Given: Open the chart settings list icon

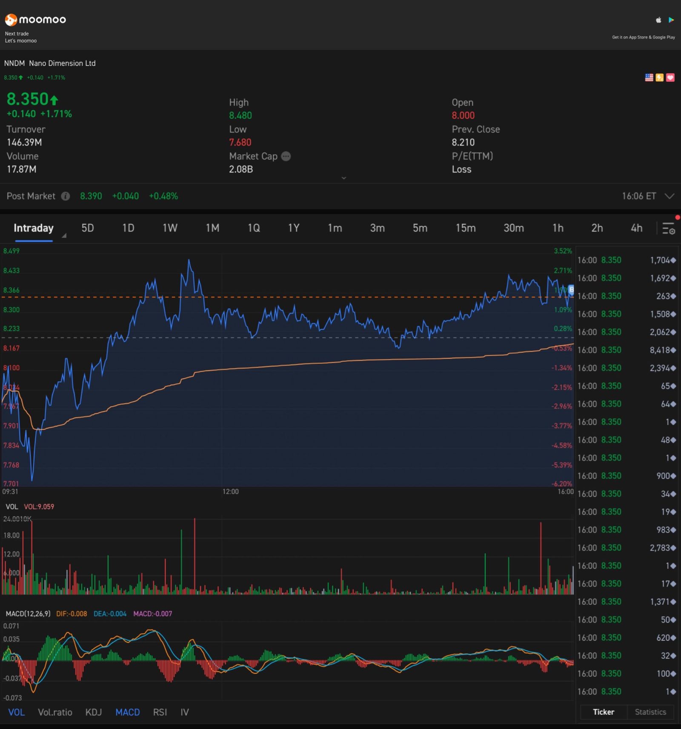Looking at the screenshot, I should pyautogui.click(x=668, y=229).
